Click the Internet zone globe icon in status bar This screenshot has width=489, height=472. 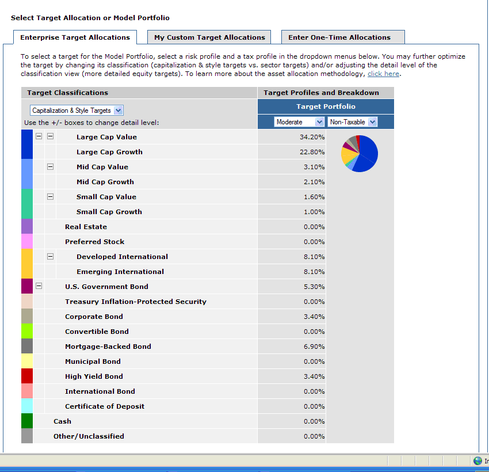coord(477,461)
